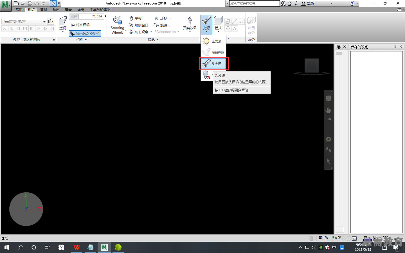405x253 pixels.
Task: Open the Navisworks application menu
Action: 6,5
